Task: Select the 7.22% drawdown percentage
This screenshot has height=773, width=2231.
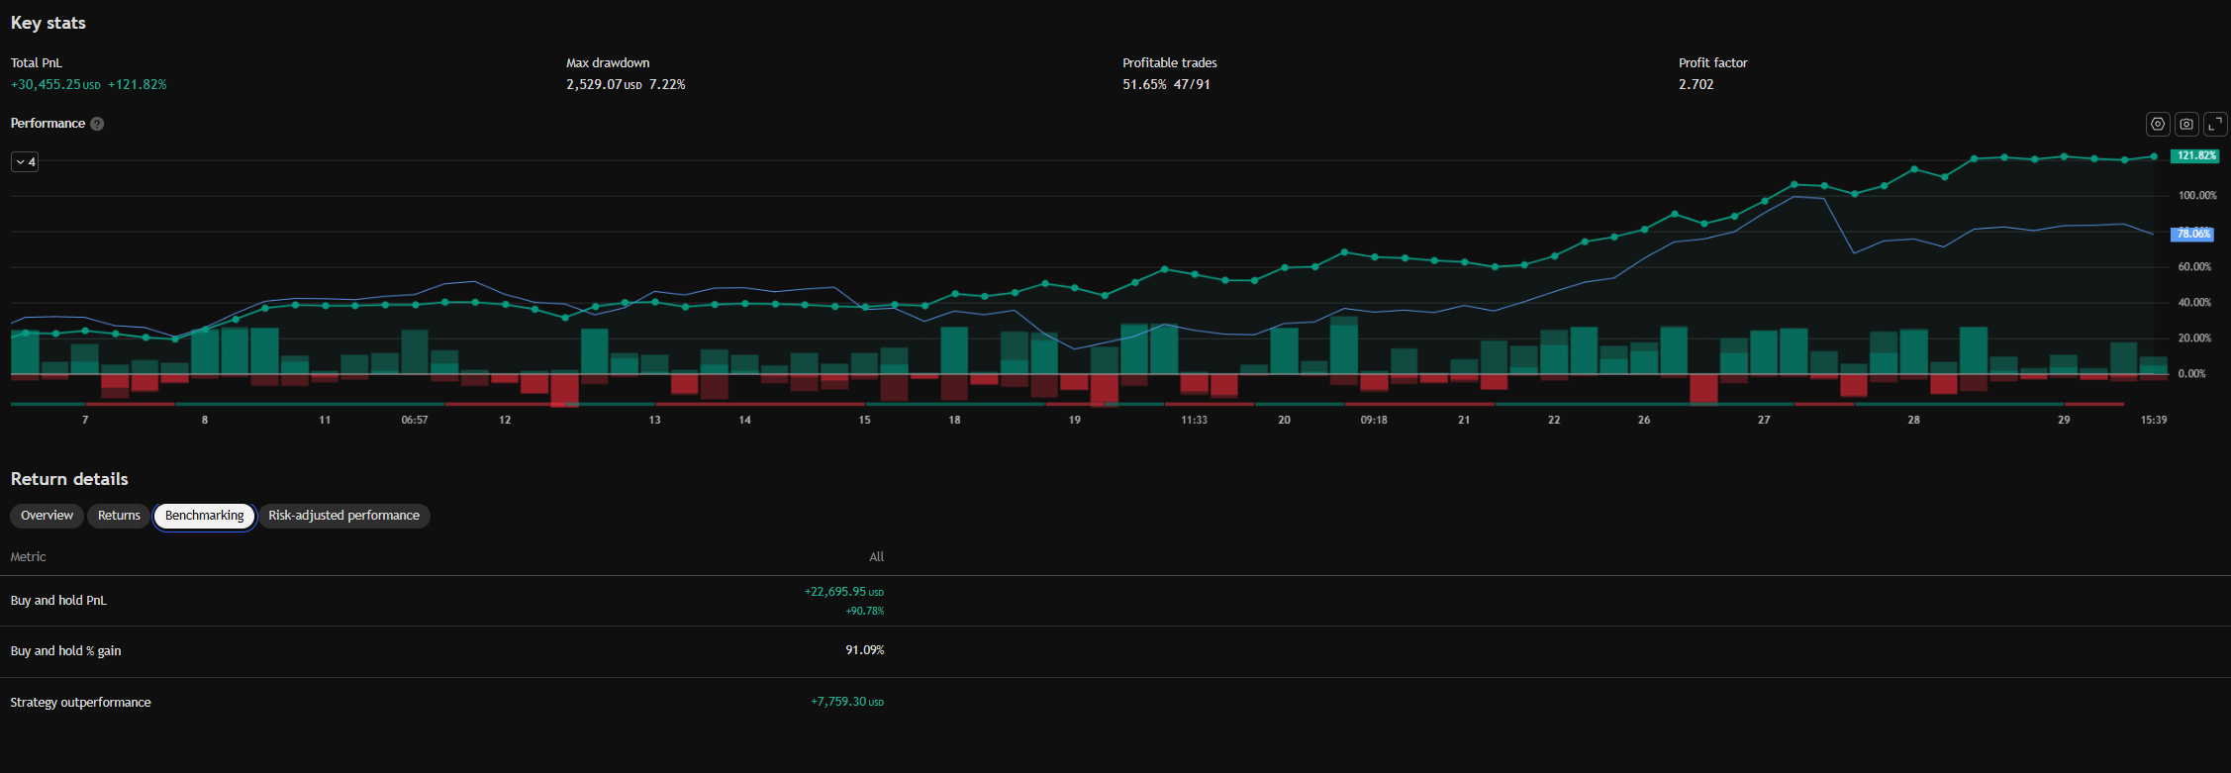Action: [667, 84]
